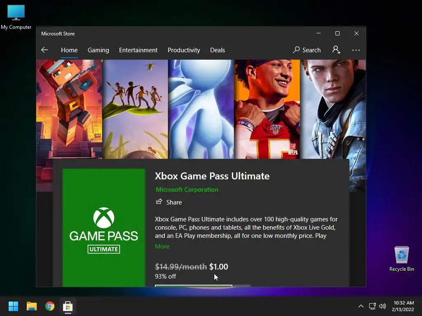Screen dimensions: 422x316
Task: Open File Explorer from the taskbar
Action: coord(31,306)
